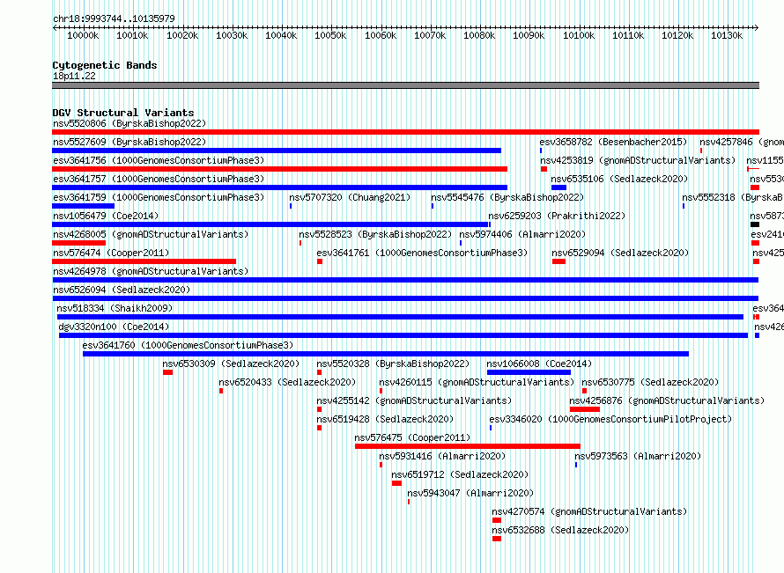
Task: Click the Cytogenetic Bands track title
Action: coord(105,65)
